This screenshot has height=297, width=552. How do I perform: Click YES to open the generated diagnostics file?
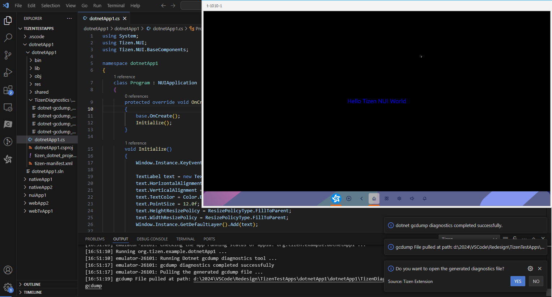click(518, 281)
